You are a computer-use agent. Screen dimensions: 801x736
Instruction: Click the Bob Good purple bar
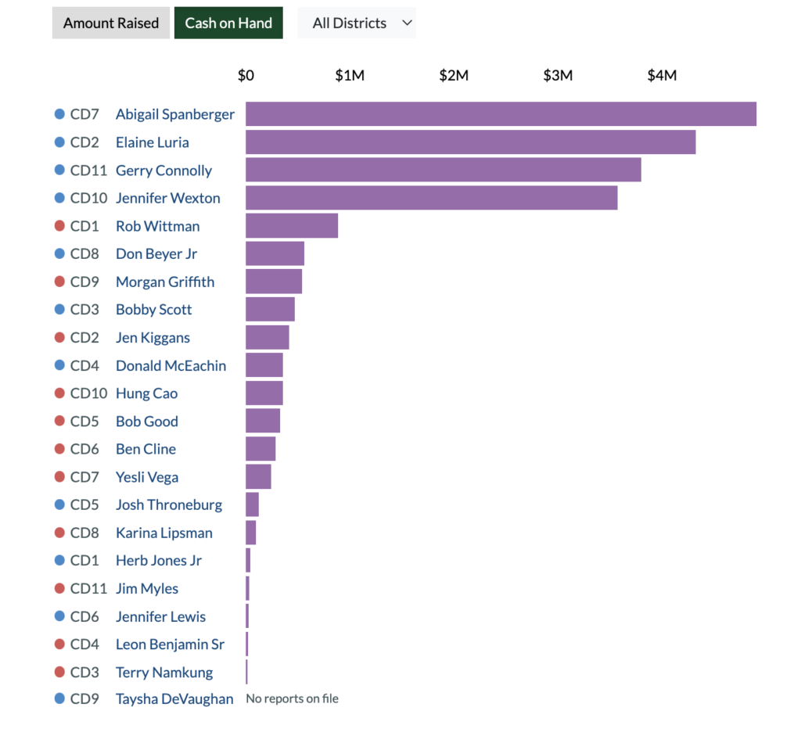[263, 421]
